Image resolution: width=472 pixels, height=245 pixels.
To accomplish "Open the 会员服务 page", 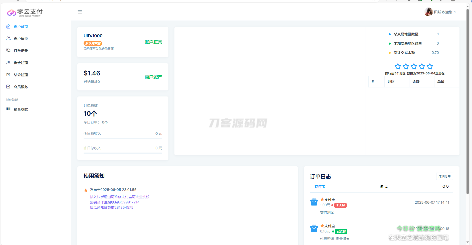I will pos(21,86).
